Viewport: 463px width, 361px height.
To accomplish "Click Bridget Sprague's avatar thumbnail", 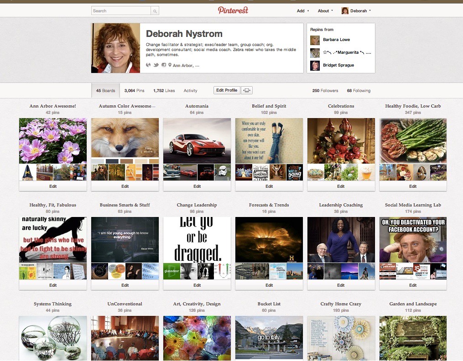I will [x=315, y=66].
